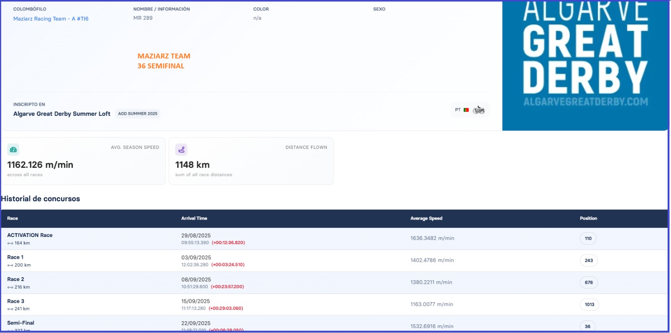Click the Historial de concursos heading
This screenshot has width=671, height=333.
click(x=41, y=199)
